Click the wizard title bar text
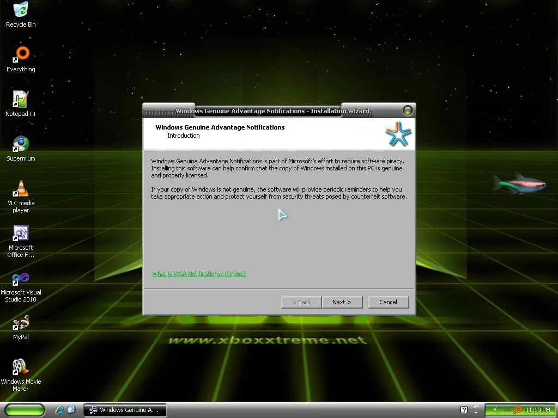 pyautogui.click(x=272, y=111)
